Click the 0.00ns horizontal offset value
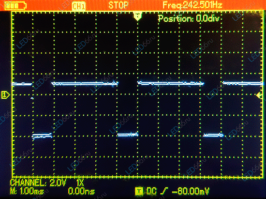This screenshot has width=266, height=199. [81, 191]
